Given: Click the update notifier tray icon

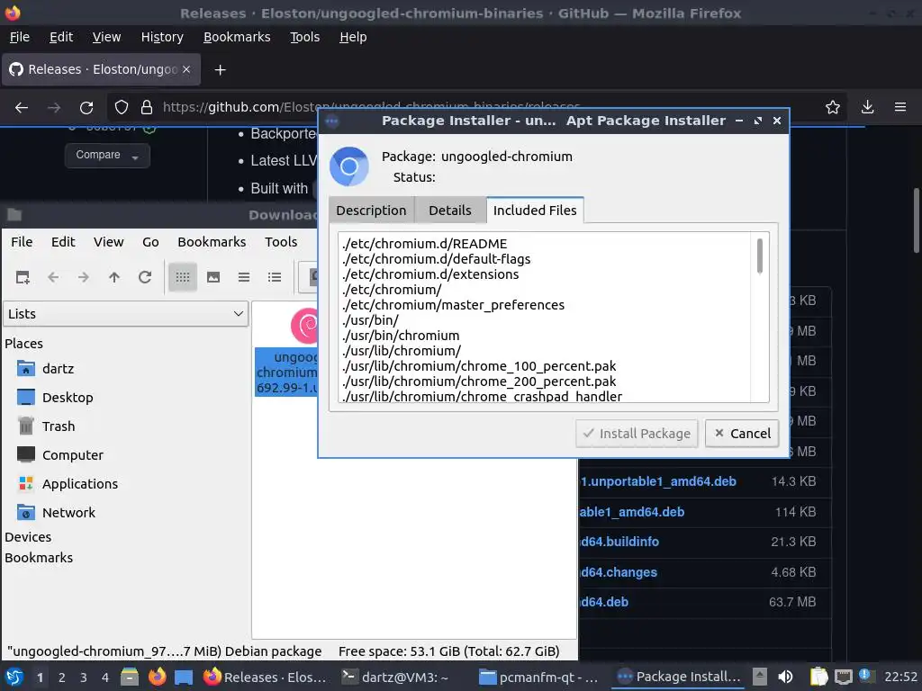Looking at the screenshot, I should pyautogui.click(x=865, y=676).
